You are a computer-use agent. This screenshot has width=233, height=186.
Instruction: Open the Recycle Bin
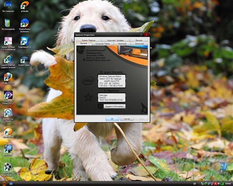(223, 167)
